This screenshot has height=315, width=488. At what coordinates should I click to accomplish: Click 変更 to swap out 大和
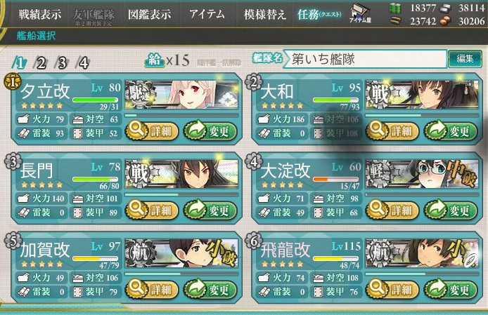tap(451, 131)
